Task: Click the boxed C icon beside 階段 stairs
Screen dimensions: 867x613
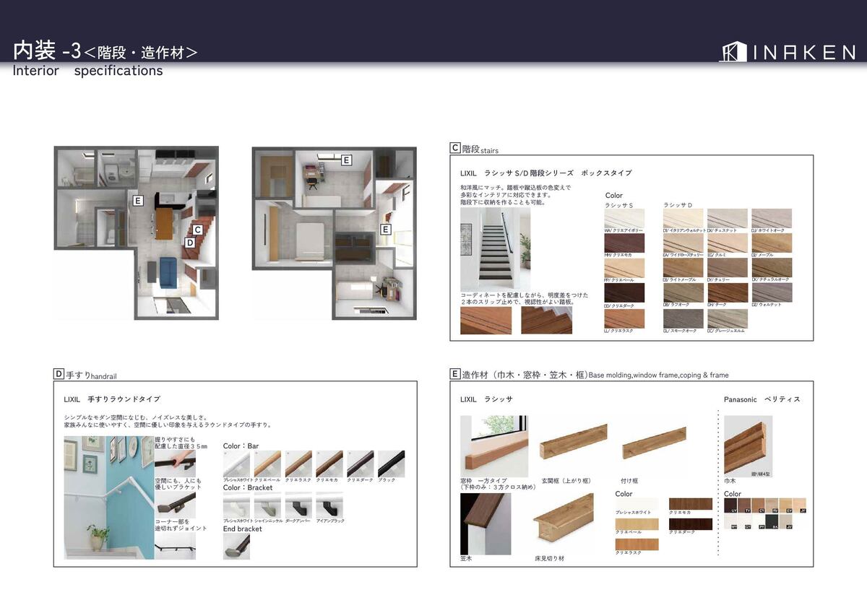Action: [455, 148]
